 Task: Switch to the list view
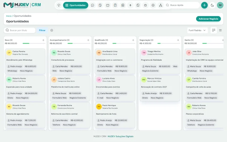click(x=220, y=30)
